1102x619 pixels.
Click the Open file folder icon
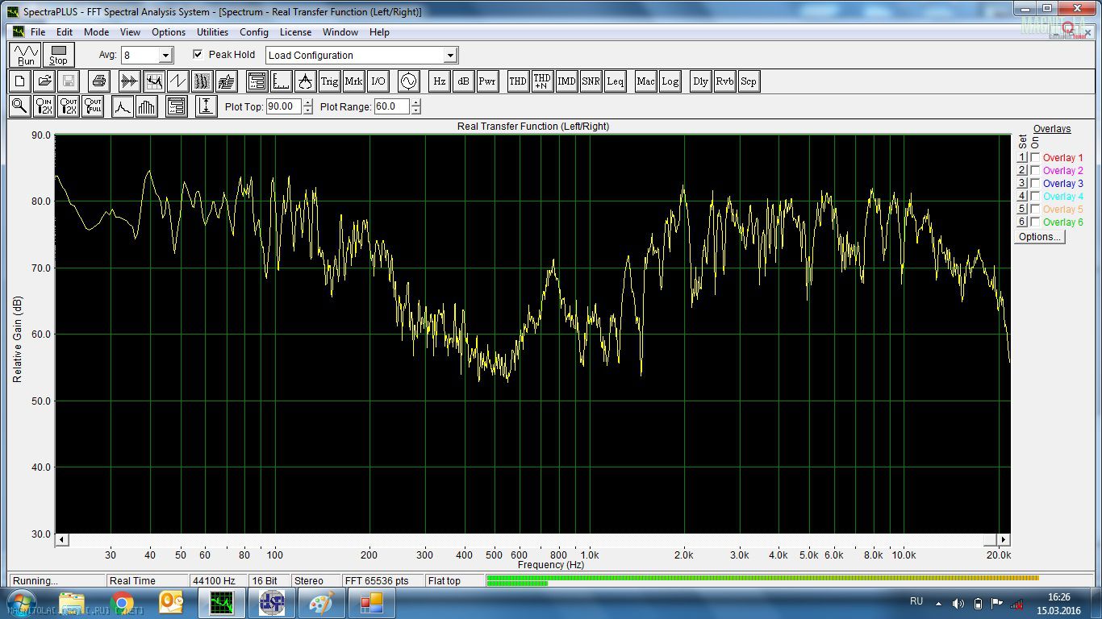tap(44, 81)
